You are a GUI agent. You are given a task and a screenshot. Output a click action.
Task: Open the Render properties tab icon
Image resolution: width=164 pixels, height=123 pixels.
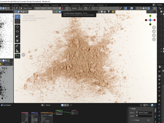[159, 76]
